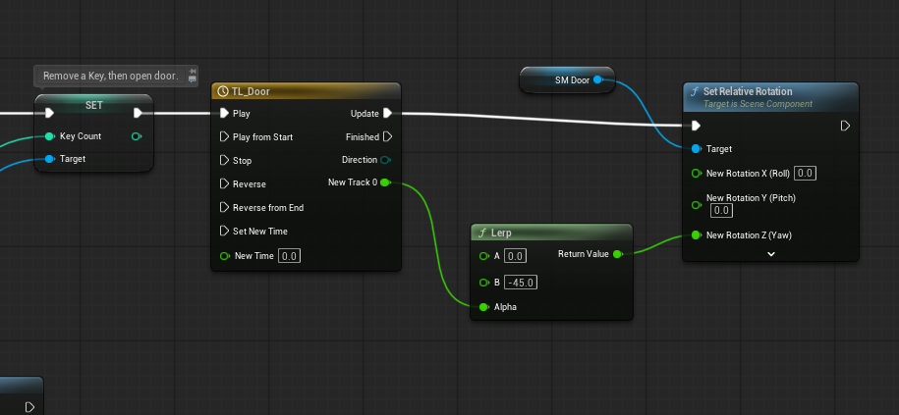This screenshot has height=415, width=899.
Task: Click the Roll value field showing 0.0
Action: (x=805, y=173)
